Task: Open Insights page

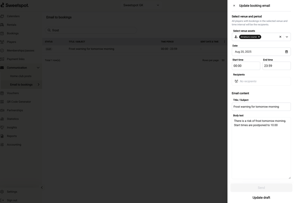Action: tap(12, 128)
